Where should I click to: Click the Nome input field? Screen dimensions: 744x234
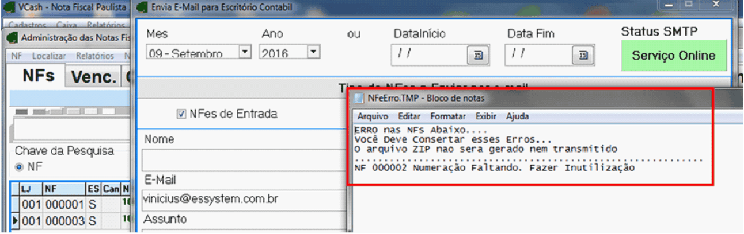[242, 160]
